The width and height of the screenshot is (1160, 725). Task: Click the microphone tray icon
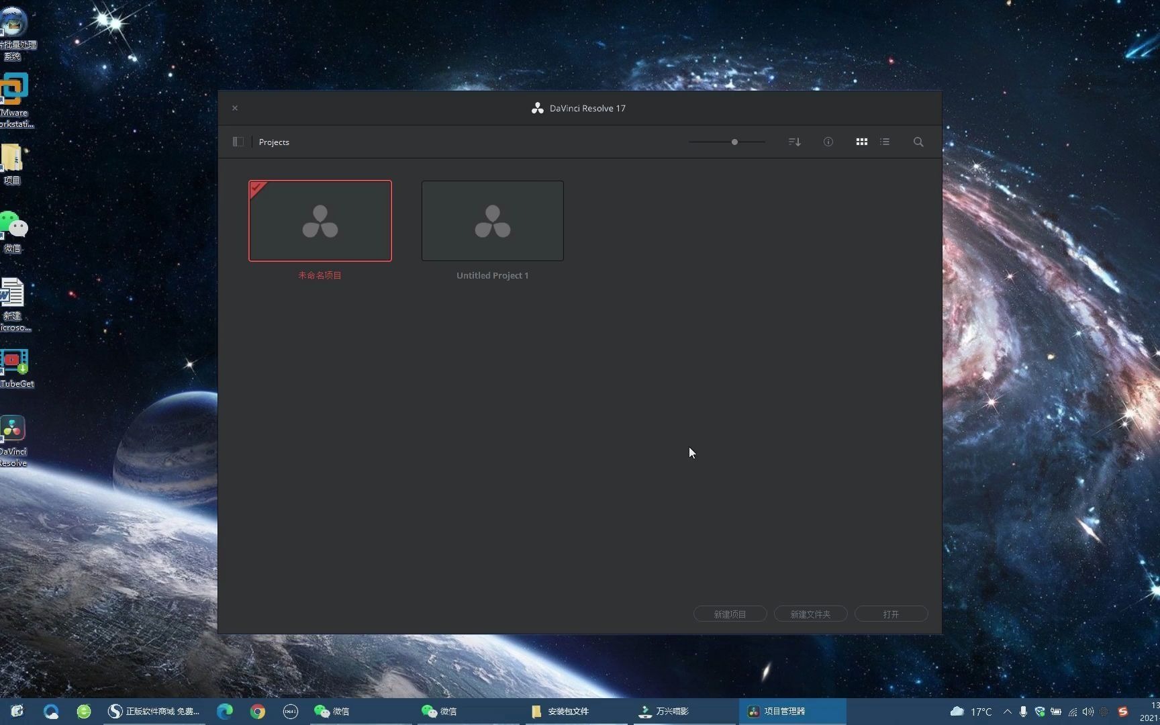pyautogui.click(x=1023, y=712)
